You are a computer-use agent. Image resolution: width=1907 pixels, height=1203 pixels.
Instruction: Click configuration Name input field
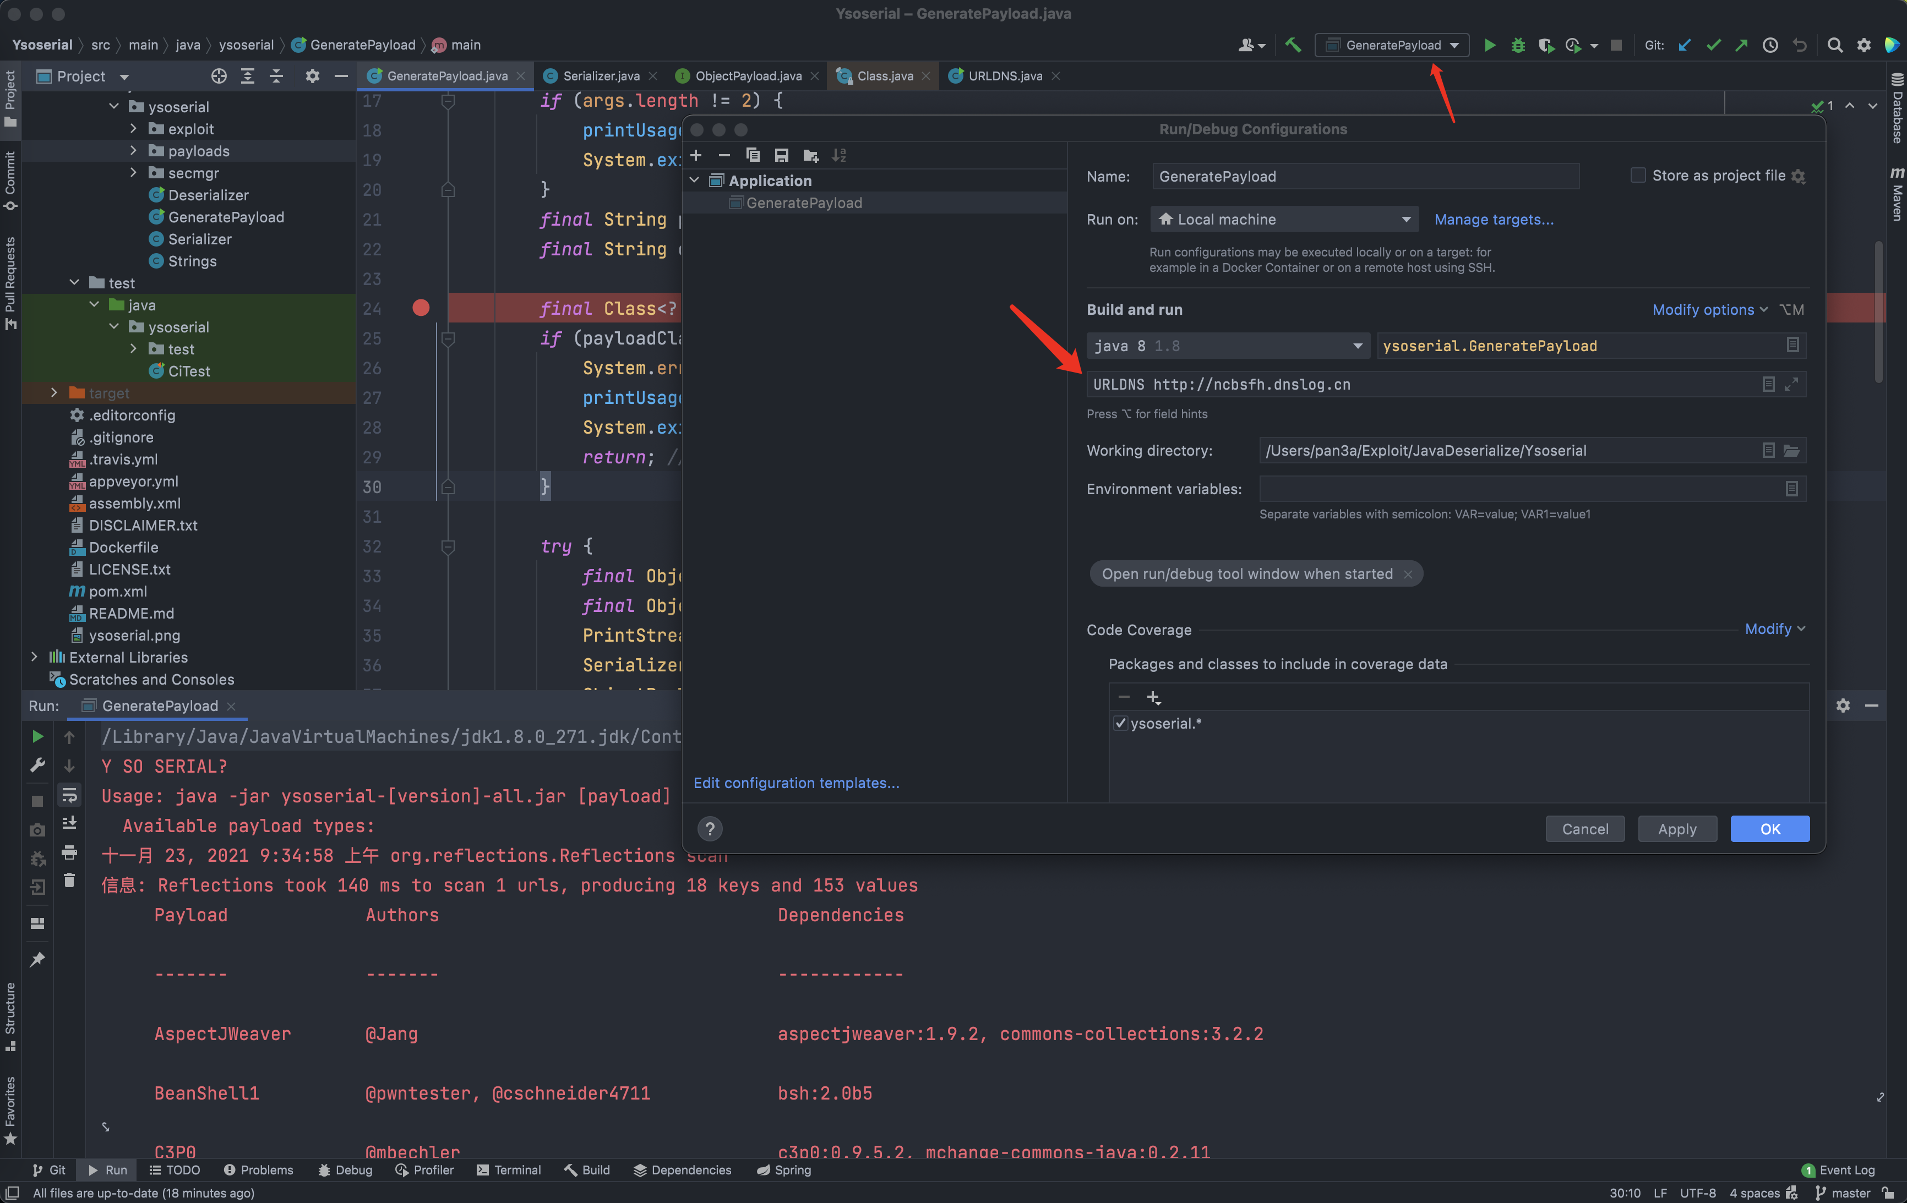(1365, 176)
